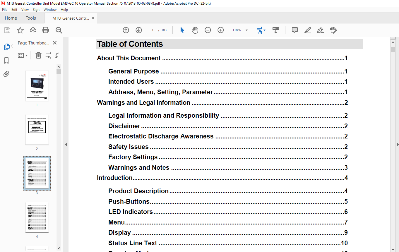This screenshot has width=399, height=252.
Task: Open thumbnail options dropdown menu
Action: 23,55
